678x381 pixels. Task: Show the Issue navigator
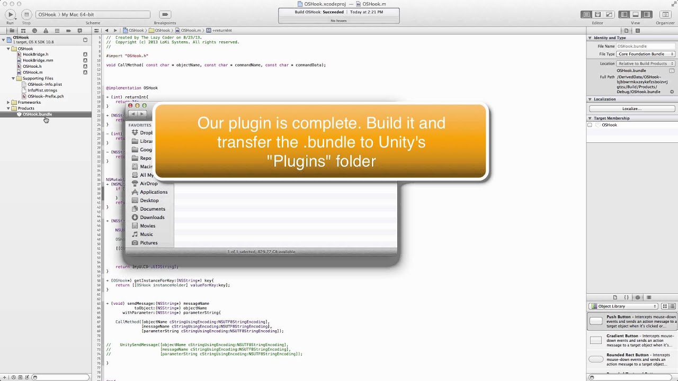pos(46,31)
